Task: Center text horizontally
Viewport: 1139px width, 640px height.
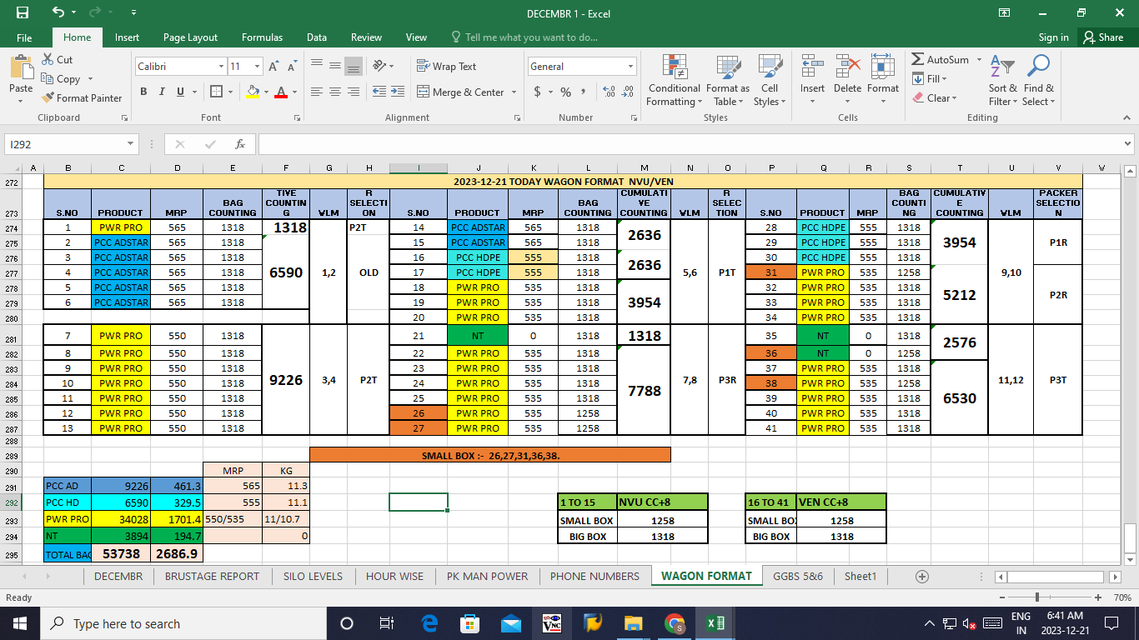Action: 334,92
